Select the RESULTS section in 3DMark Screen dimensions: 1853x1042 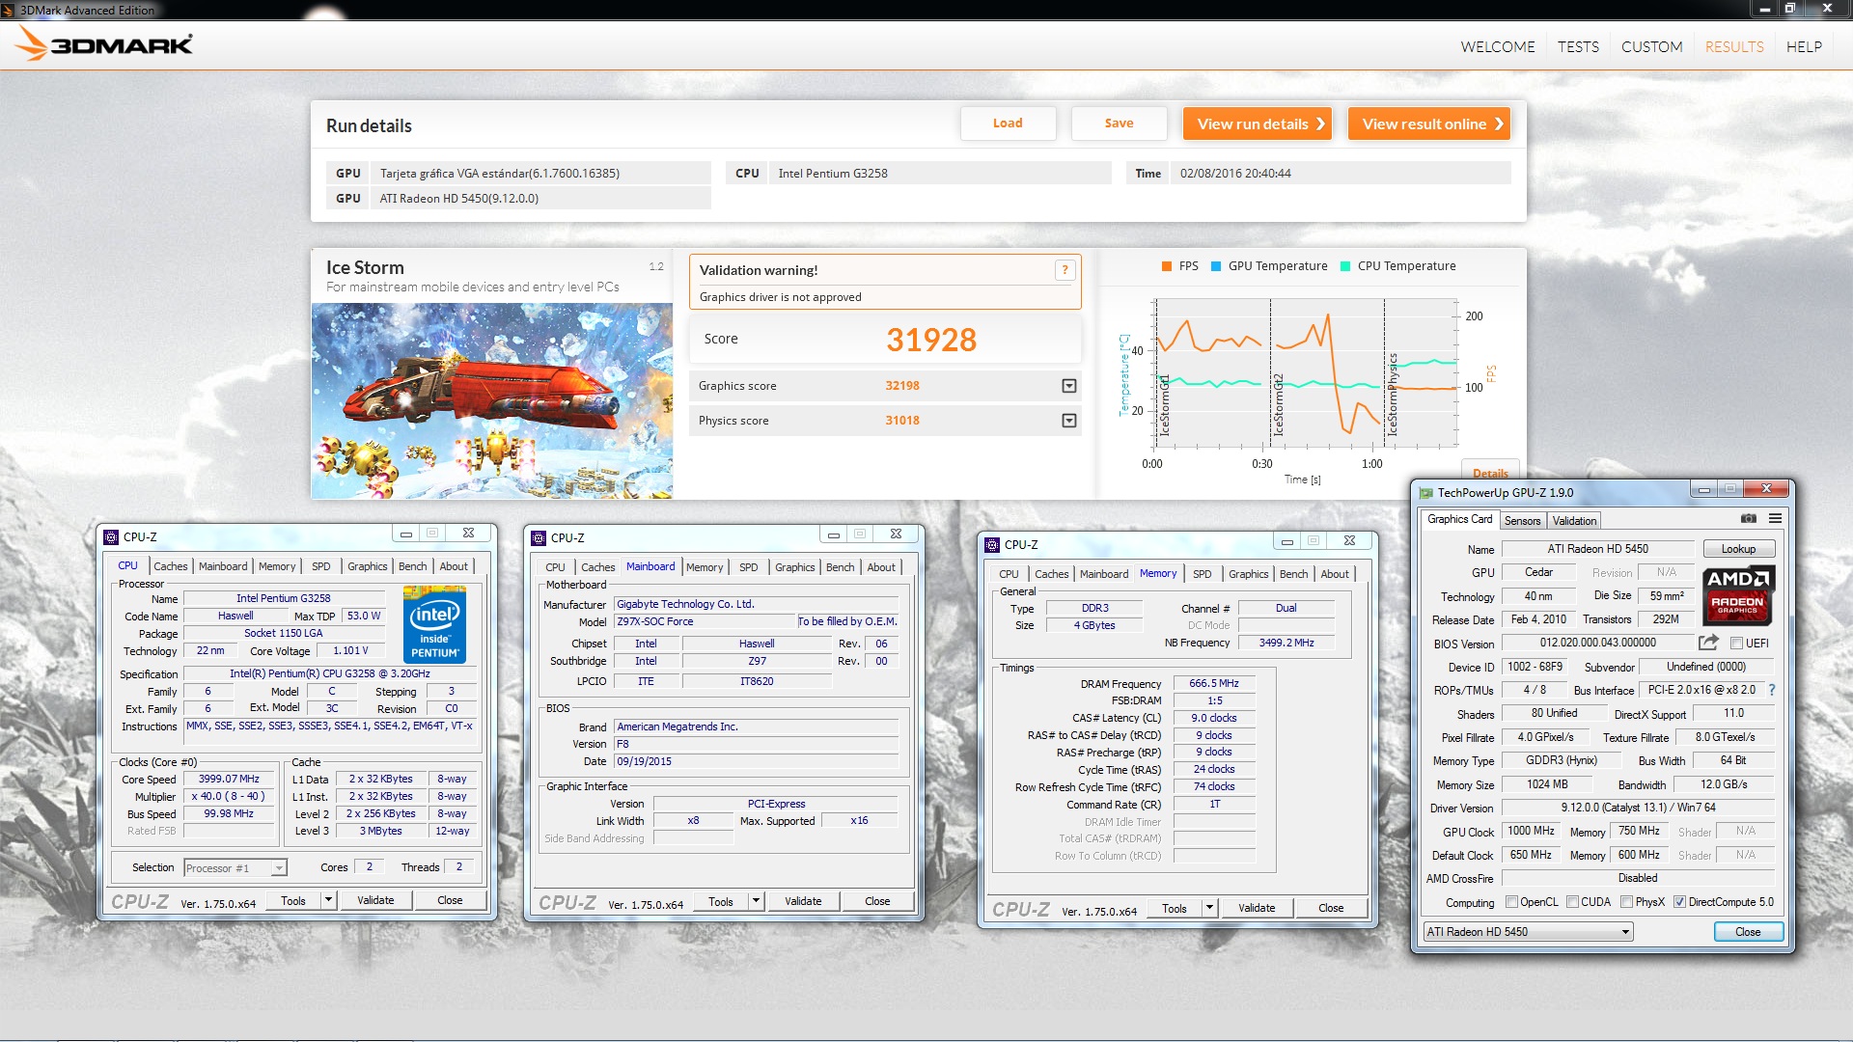click(1734, 46)
